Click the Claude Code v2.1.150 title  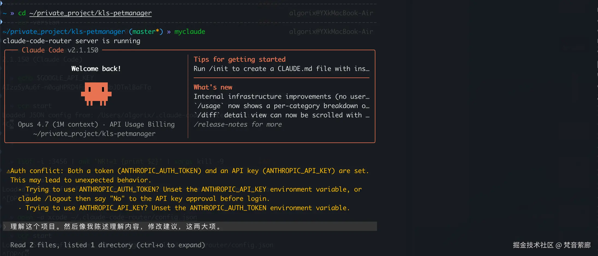[60, 50]
